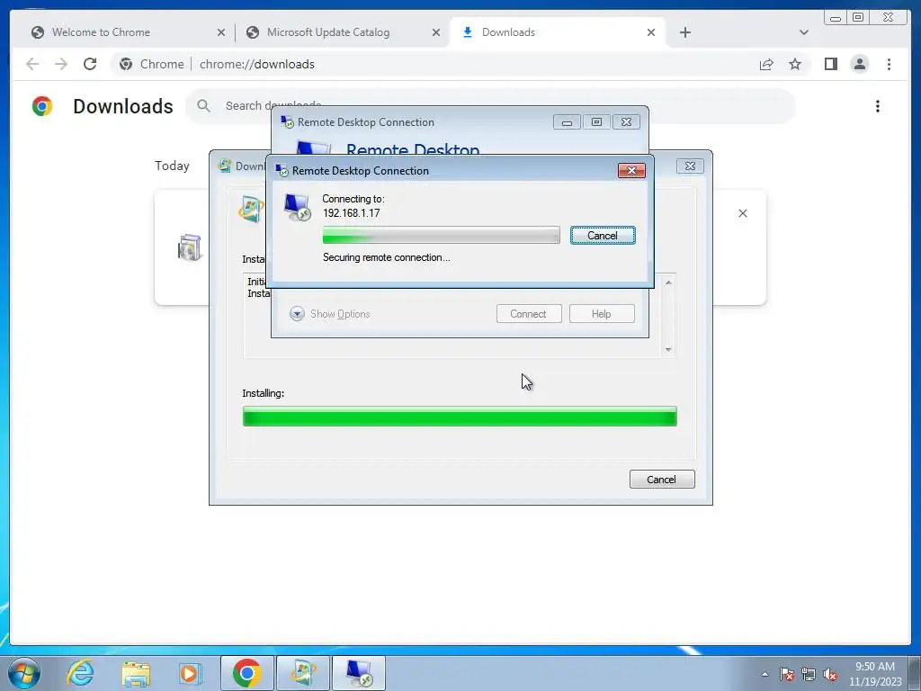Image resolution: width=921 pixels, height=691 pixels.
Task: Click Chrome logo on Downloads page
Action: (x=41, y=106)
